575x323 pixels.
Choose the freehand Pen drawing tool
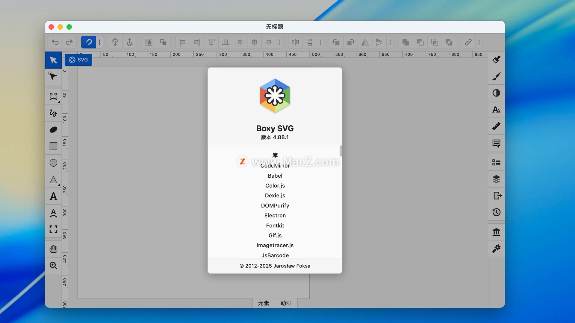click(x=53, y=113)
